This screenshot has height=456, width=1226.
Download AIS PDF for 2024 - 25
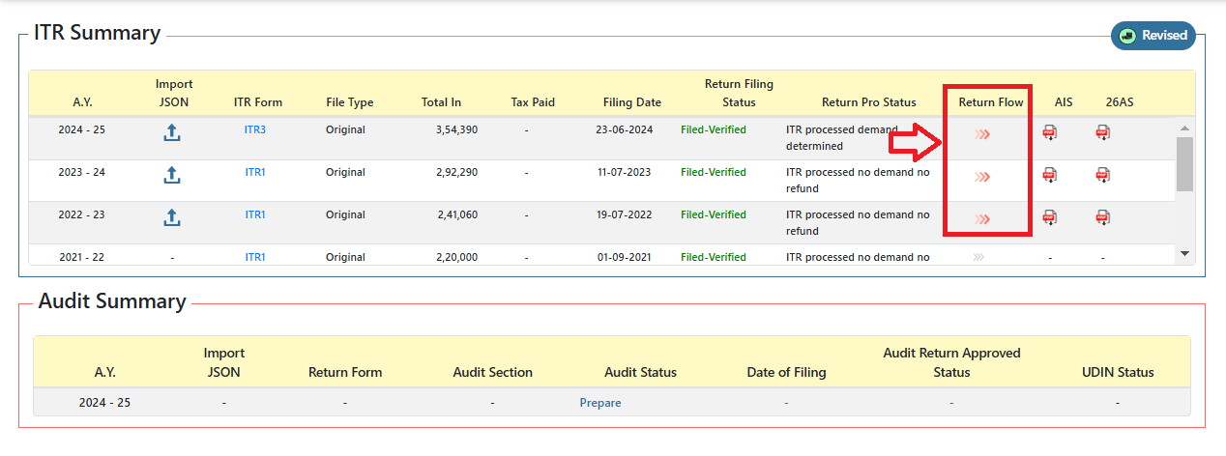(1049, 133)
